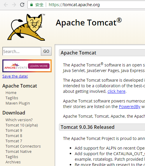Viewport: 145px width, 166px height.
Task: Follow the Save the date! link
Action: point(15,76)
